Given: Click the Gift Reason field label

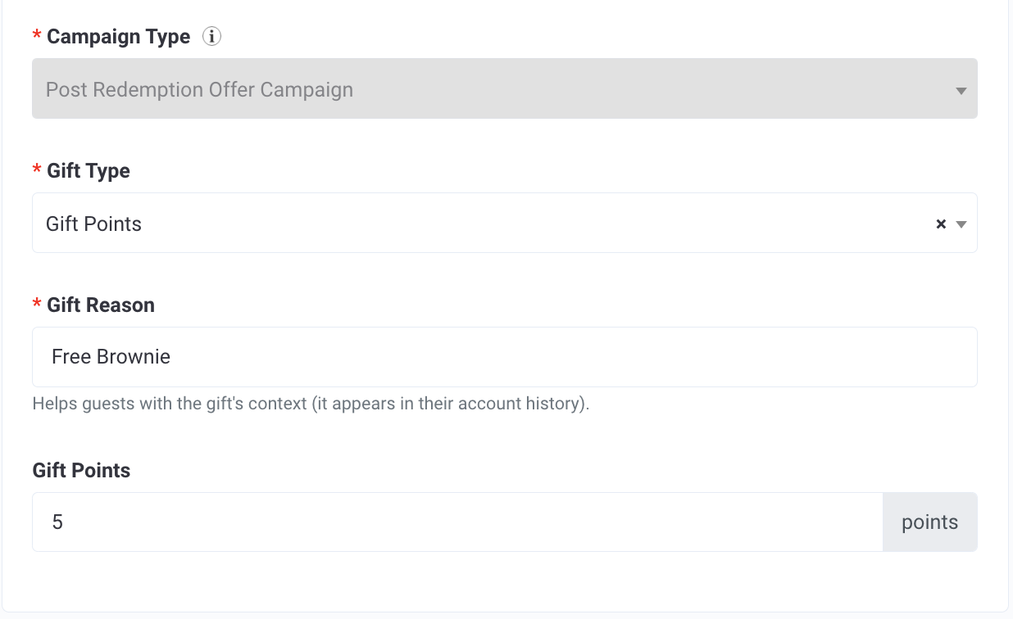Looking at the screenshot, I should pos(101,305).
